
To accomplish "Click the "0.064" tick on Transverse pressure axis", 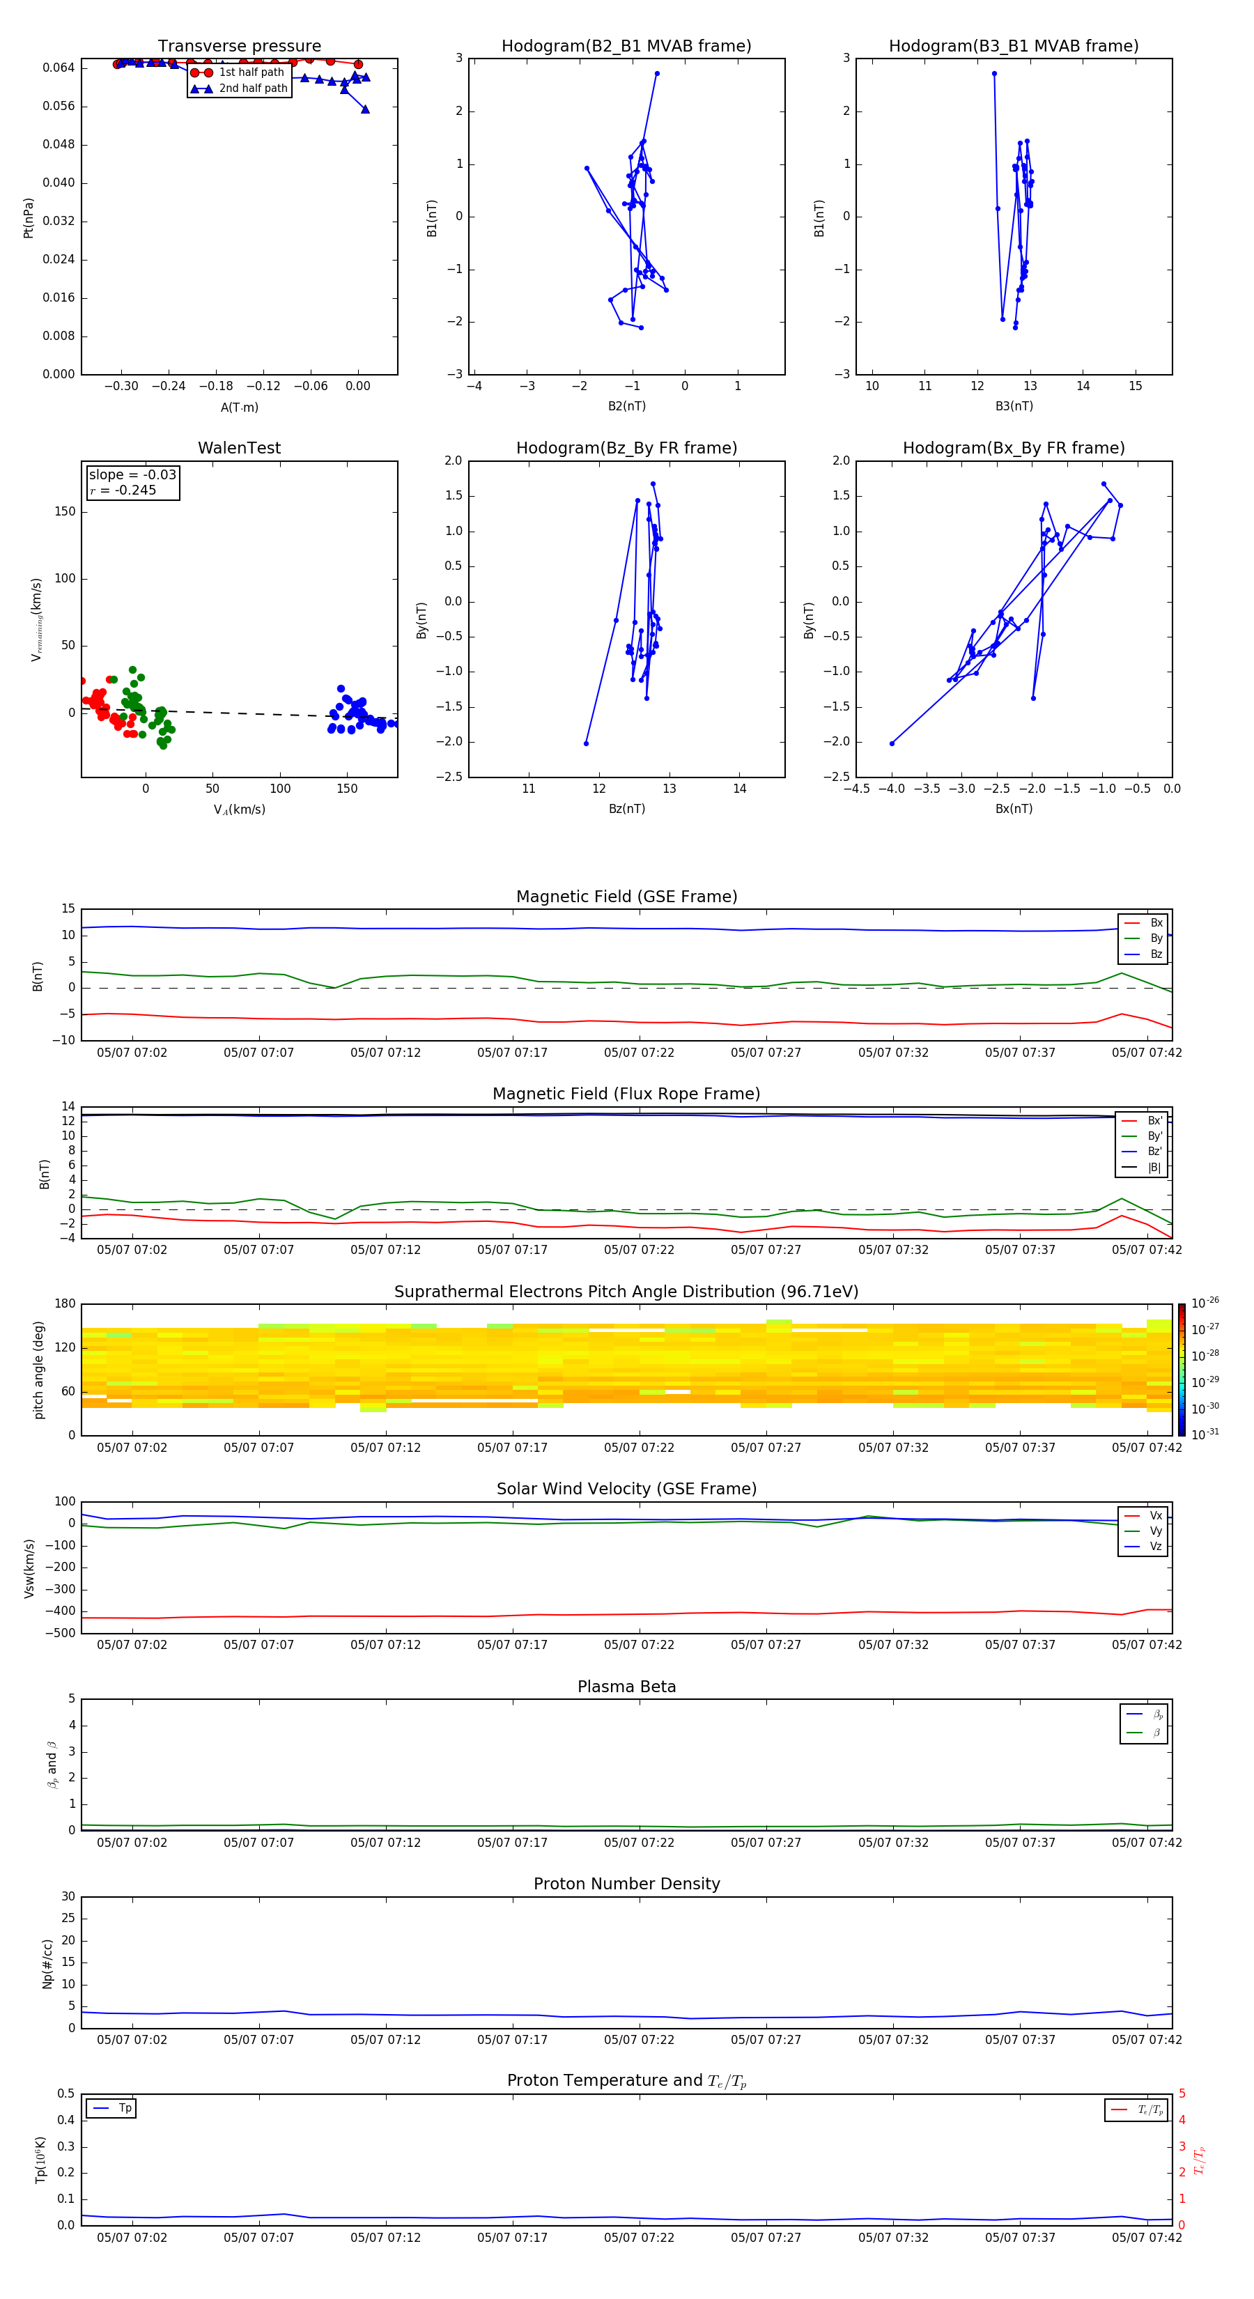I will [59, 68].
